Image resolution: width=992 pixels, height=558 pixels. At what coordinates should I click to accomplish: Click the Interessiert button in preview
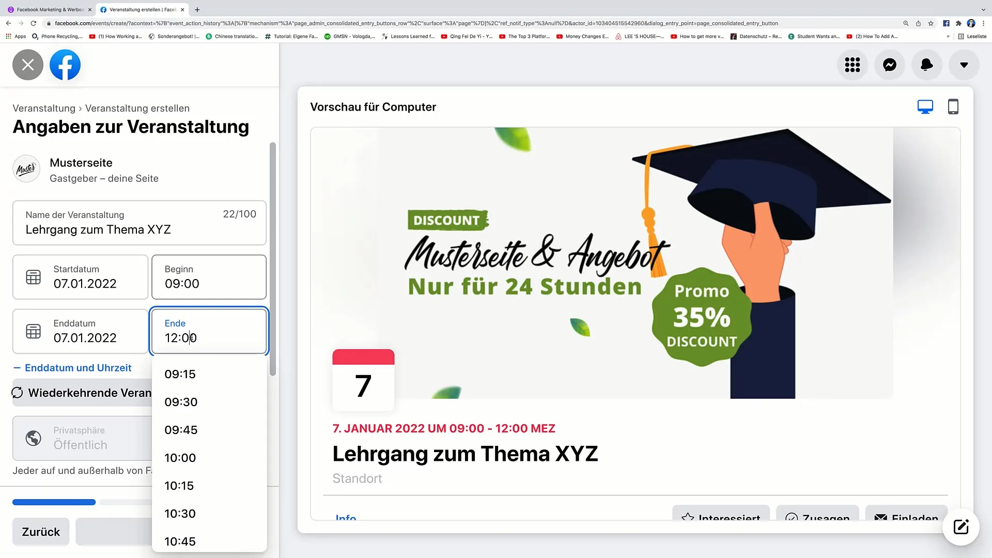721,514
